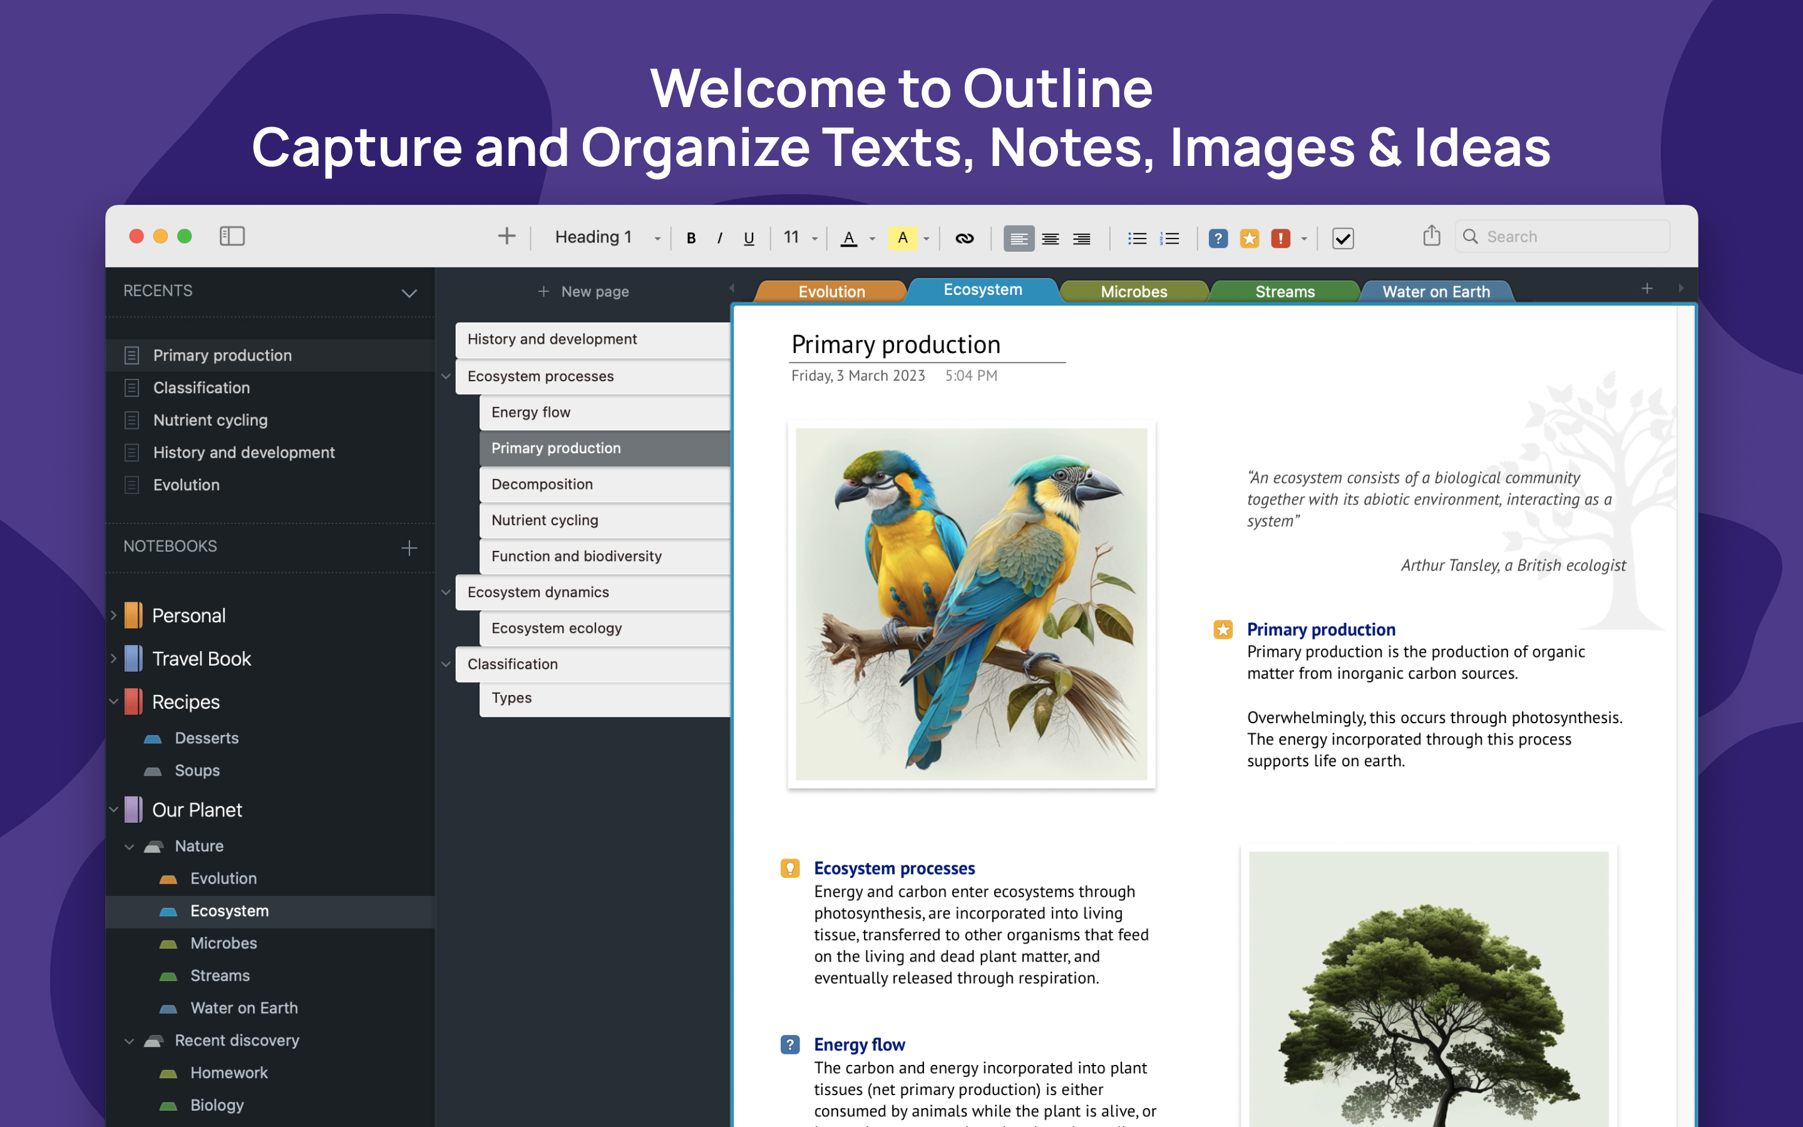Collapse the Ecosystem processes tree item
This screenshot has width=1803, height=1127.
point(446,376)
